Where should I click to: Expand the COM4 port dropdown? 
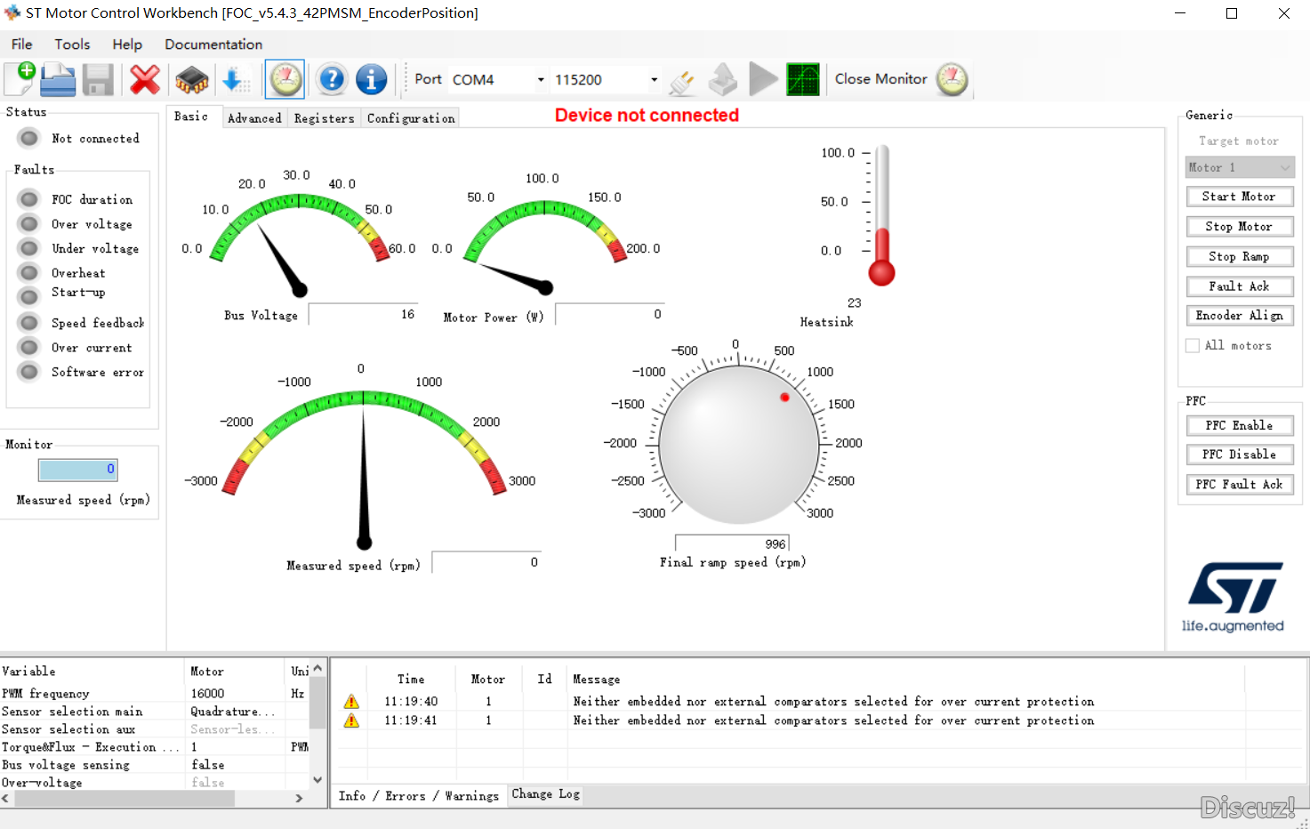(498, 79)
